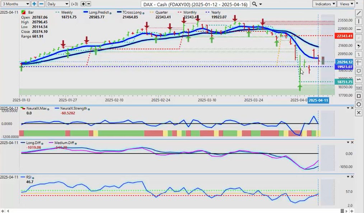Click the magnifier symbol search icon

[x=255, y=4]
